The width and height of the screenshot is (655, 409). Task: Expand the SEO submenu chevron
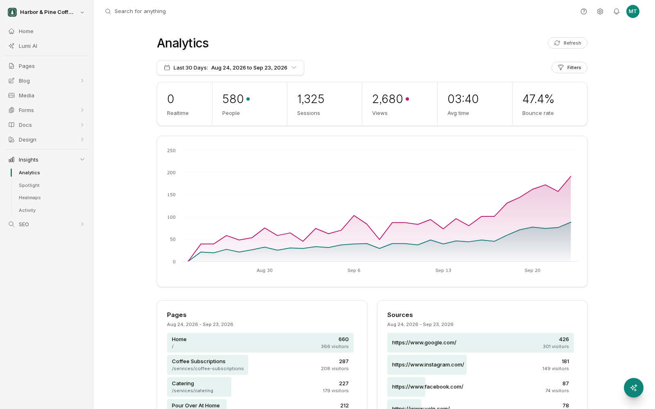82,224
